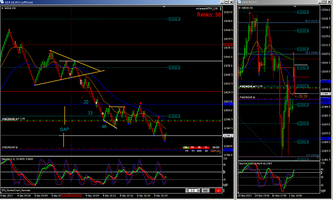The width and height of the screenshot is (333, 200).
Task: Select the #86246264 tp label in the H1 chart
Action: pyautogui.click(x=247, y=98)
